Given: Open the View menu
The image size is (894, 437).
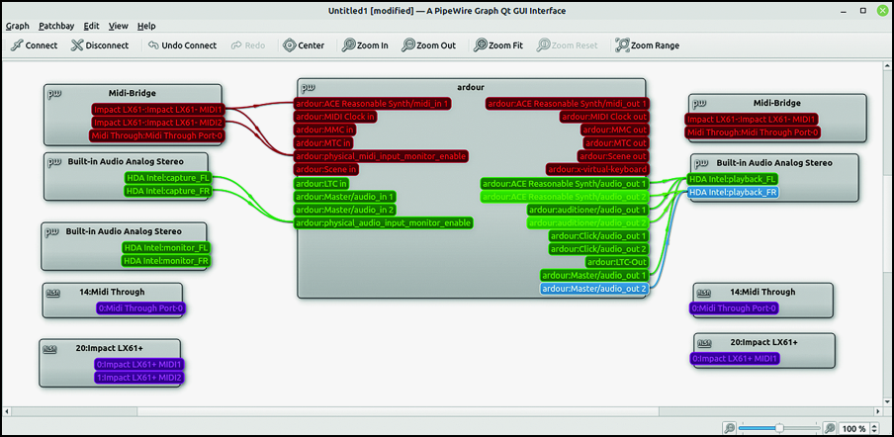Looking at the screenshot, I should pyautogui.click(x=118, y=27).
